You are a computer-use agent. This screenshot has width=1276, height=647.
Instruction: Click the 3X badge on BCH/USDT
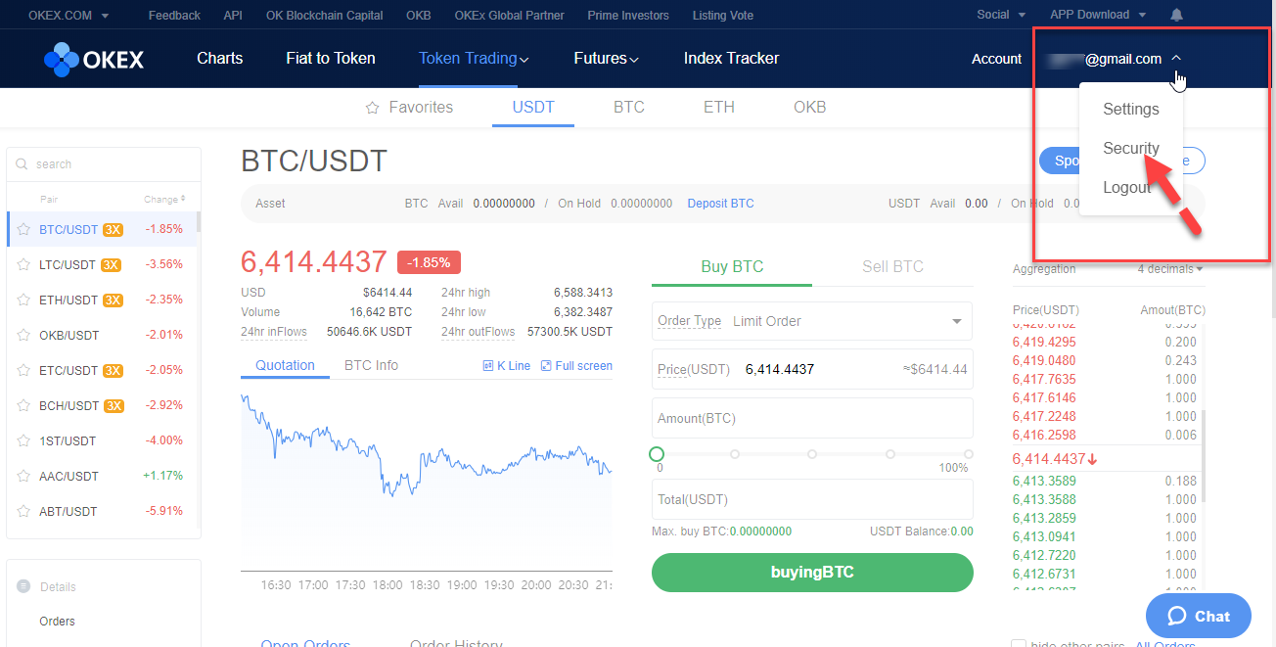tap(114, 406)
